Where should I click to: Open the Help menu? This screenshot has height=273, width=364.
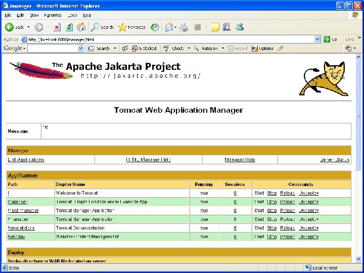pos(87,15)
